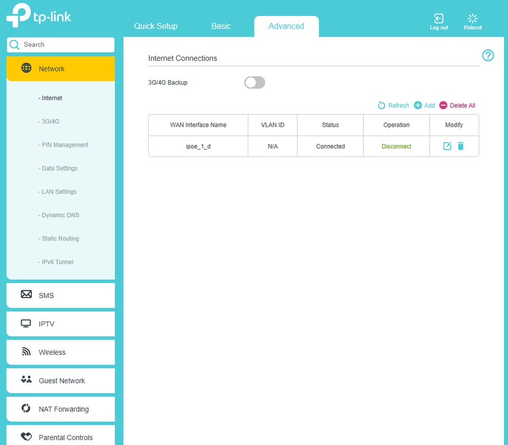Click the Log out icon
This screenshot has height=445, width=508.
tap(439, 18)
